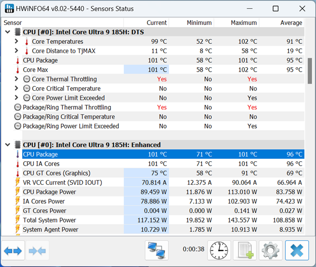Viewport: 316px width, 267px height.
Task: Click thermometer icon beside Core Distance to TjMAX
Action: 27,51
